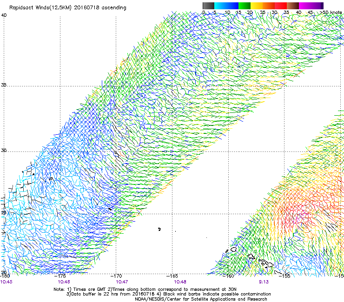Click the brown 35-40 knots legend swatch
Viewport: 344px width, 302px height.
(293, 6)
